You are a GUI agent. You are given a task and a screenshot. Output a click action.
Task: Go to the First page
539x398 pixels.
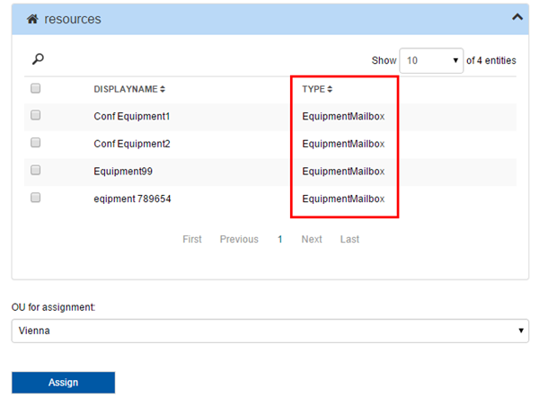[192, 239]
